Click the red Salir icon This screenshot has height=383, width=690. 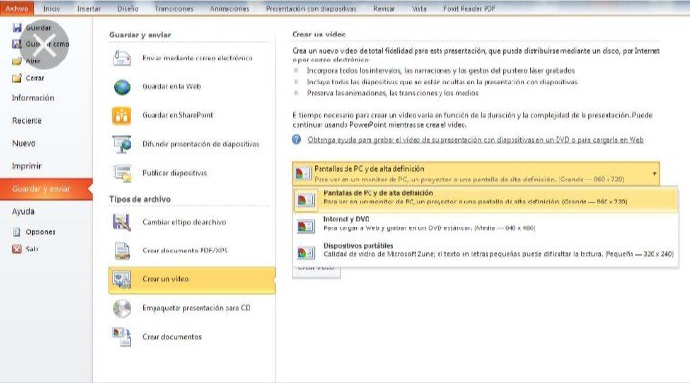point(17,250)
